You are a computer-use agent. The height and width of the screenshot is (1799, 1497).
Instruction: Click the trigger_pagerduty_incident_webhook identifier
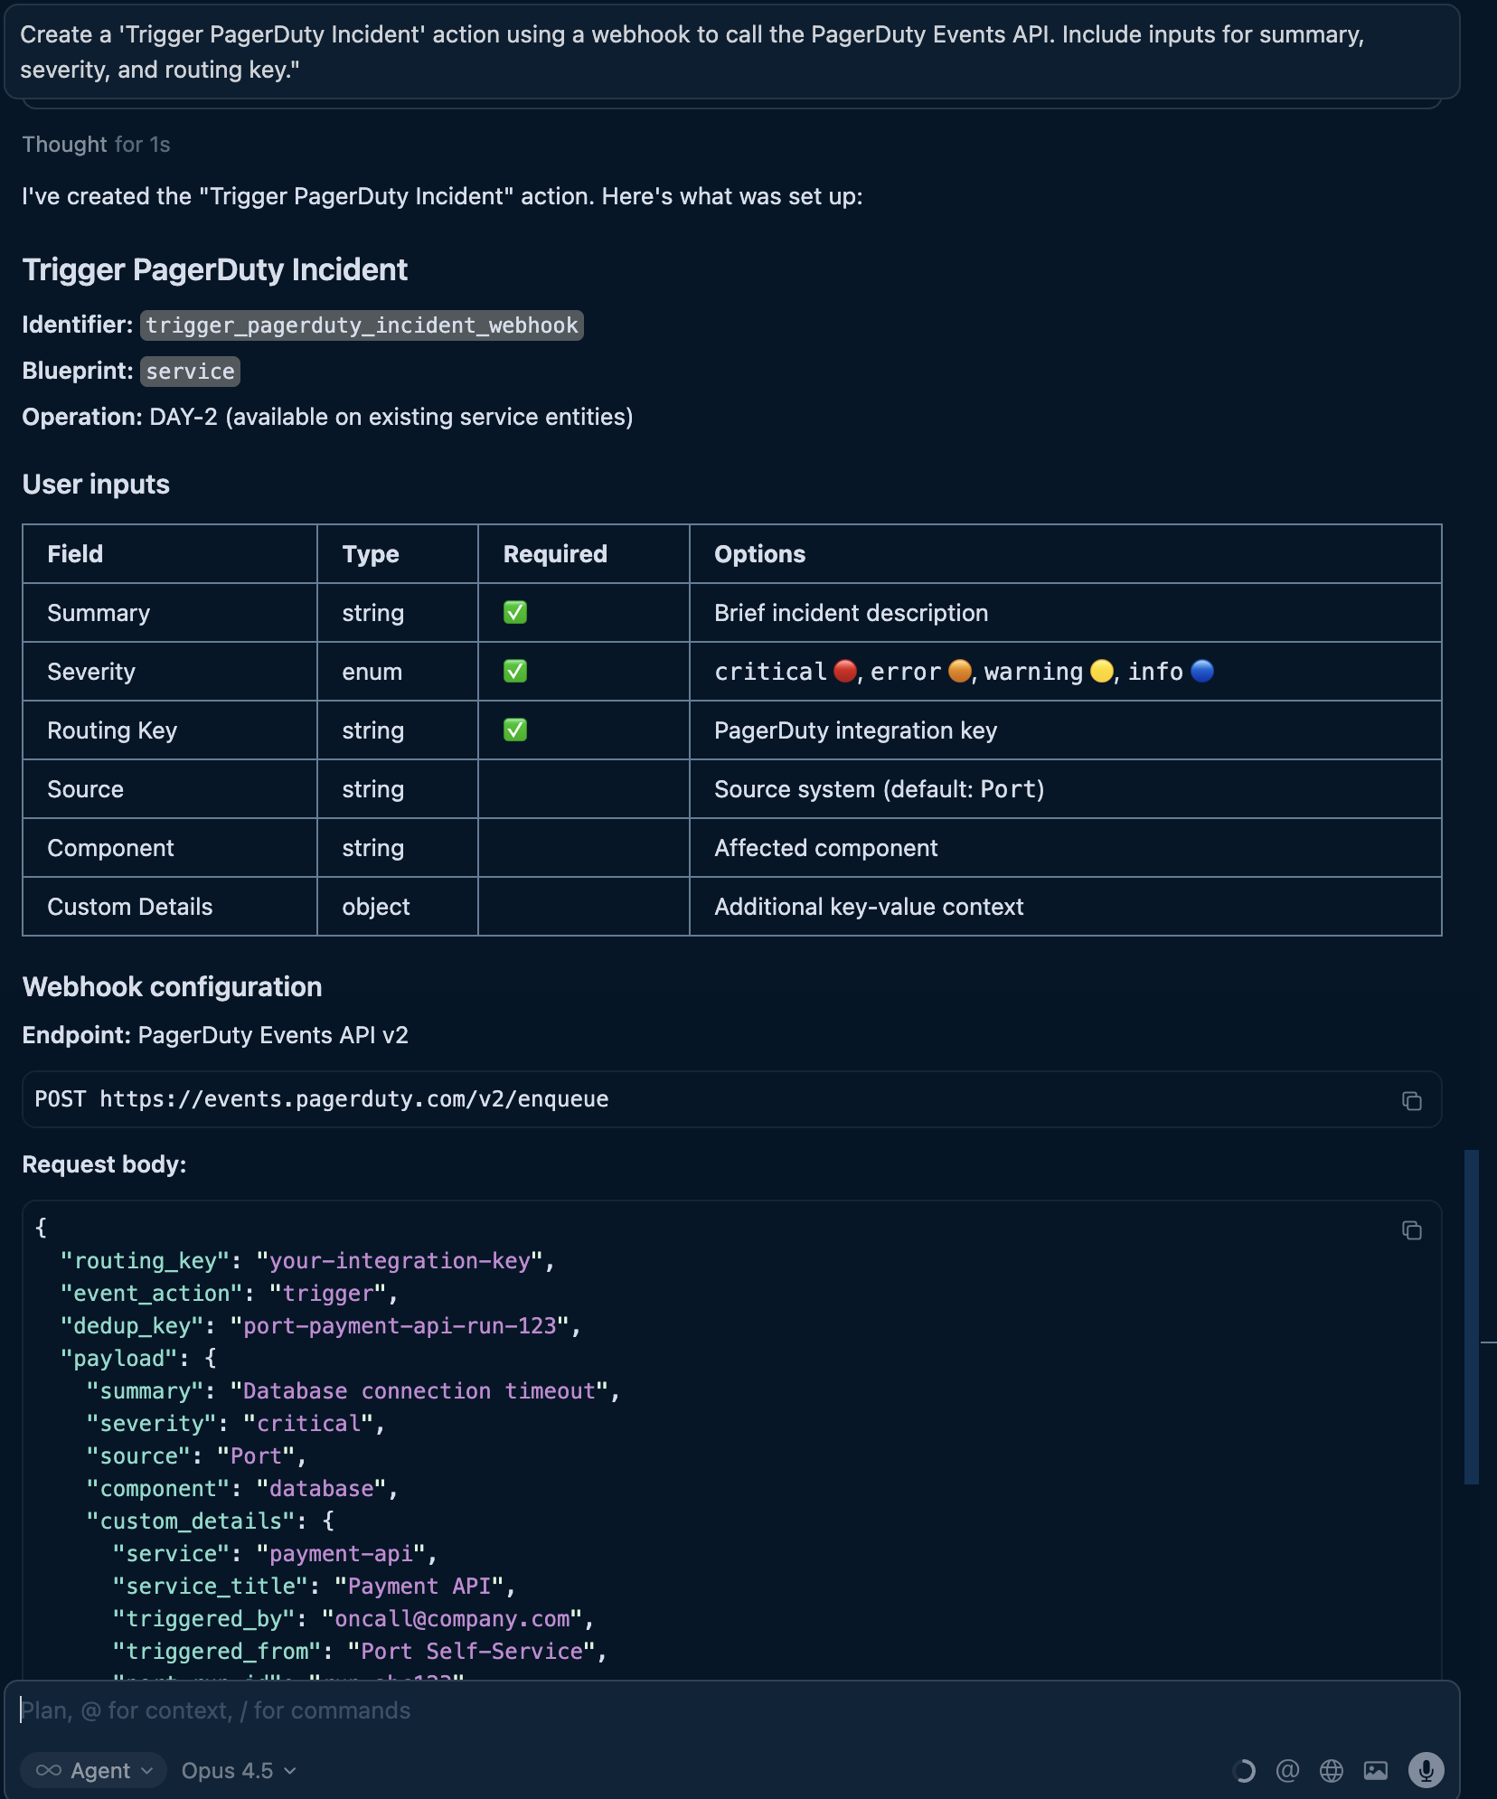click(362, 325)
